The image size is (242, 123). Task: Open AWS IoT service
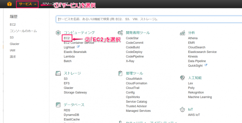(x=194, y=115)
